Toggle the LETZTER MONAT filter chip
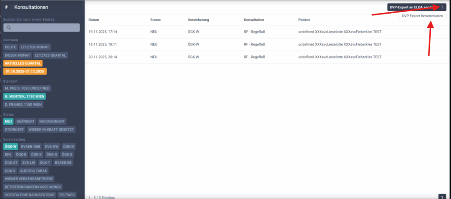Viewport: 451px width, 199px height. click(35, 47)
